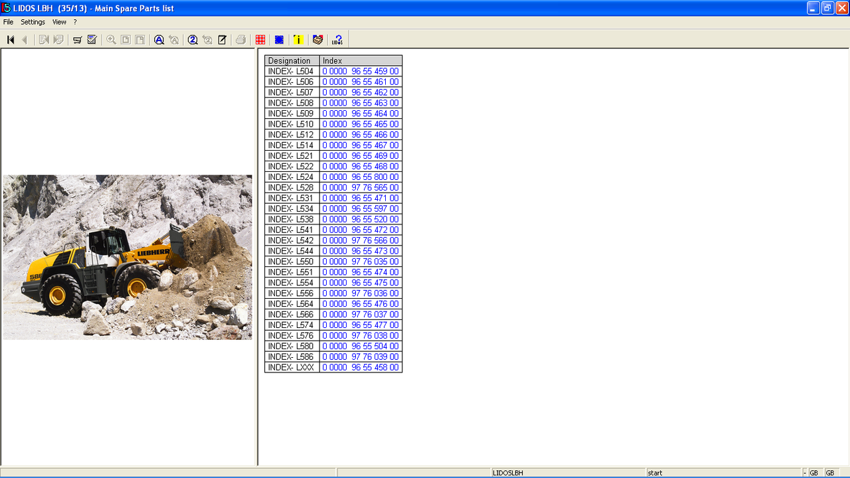Open the checklist order form icon
The width and height of the screenshot is (850, 478).
[x=92, y=40]
